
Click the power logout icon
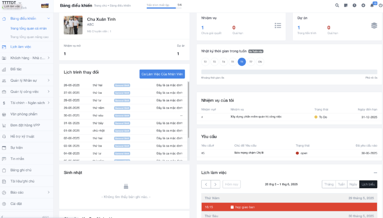380,5
